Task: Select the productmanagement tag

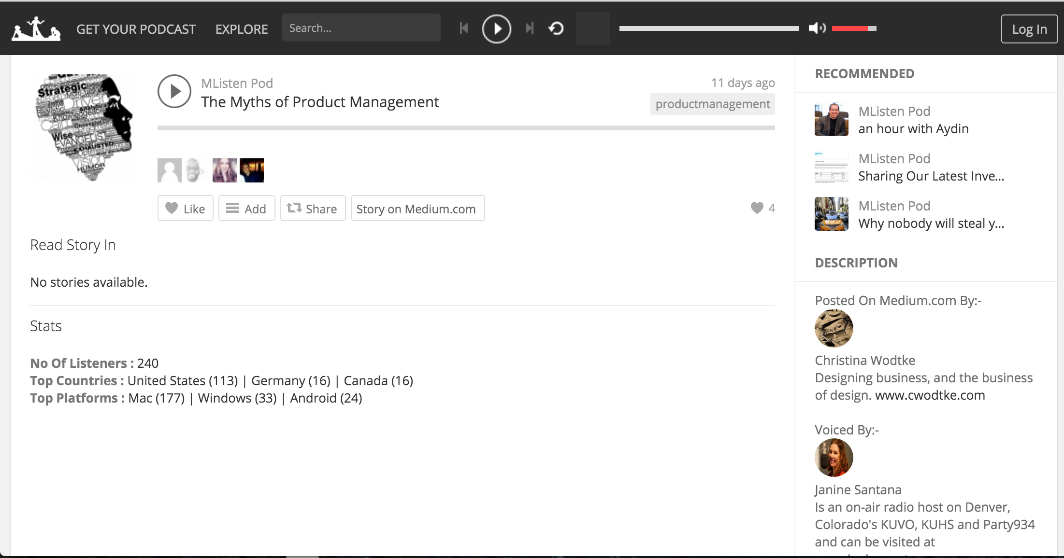Action: (712, 104)
